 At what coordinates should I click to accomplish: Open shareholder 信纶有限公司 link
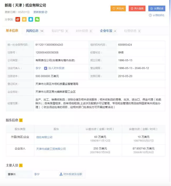pos(44,137)
